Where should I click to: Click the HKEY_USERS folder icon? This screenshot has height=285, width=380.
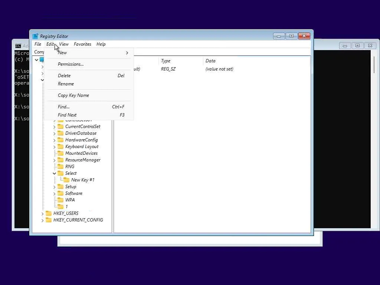click(x=49, y=213)
